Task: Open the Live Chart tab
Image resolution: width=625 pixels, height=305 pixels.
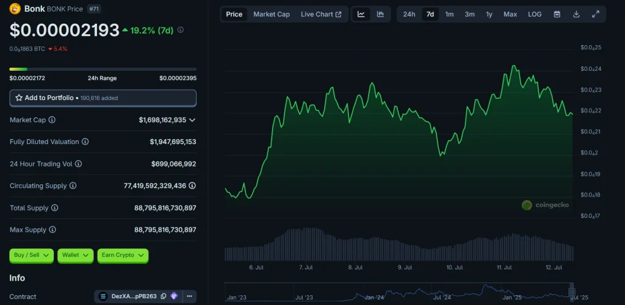Action: click(321, 14)
